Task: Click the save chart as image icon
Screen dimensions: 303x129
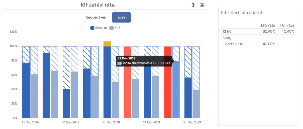Action: click(202, 5)
